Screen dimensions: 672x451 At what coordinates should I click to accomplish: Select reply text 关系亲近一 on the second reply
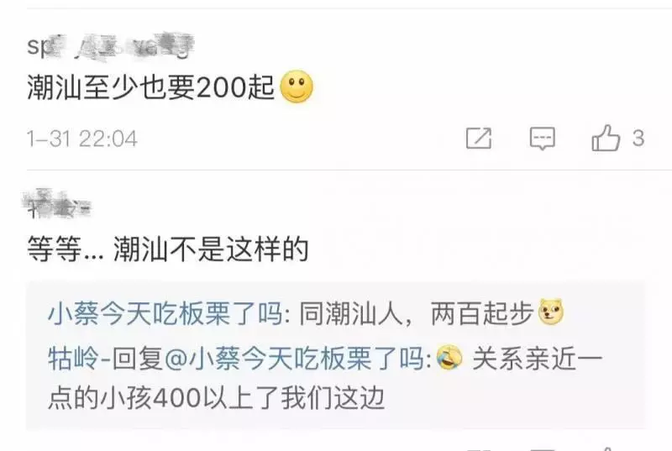click(x=537, y=358)
